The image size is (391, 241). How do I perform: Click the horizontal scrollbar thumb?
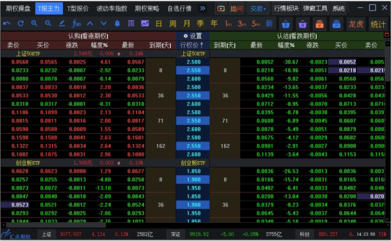pos(55,225)
